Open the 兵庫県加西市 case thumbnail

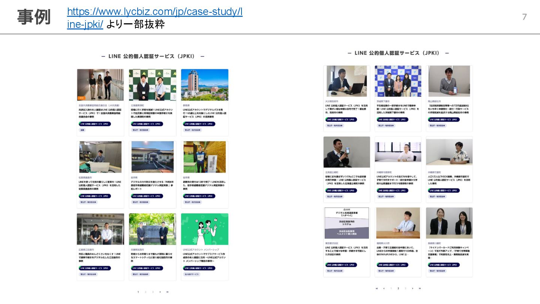153,229
